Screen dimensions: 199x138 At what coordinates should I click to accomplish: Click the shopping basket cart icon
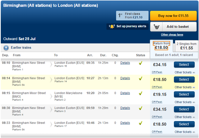[x=156, y=27]
